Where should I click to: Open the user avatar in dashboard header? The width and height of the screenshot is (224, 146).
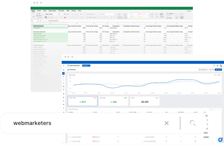pyautogui.click(x=221, y=65)
